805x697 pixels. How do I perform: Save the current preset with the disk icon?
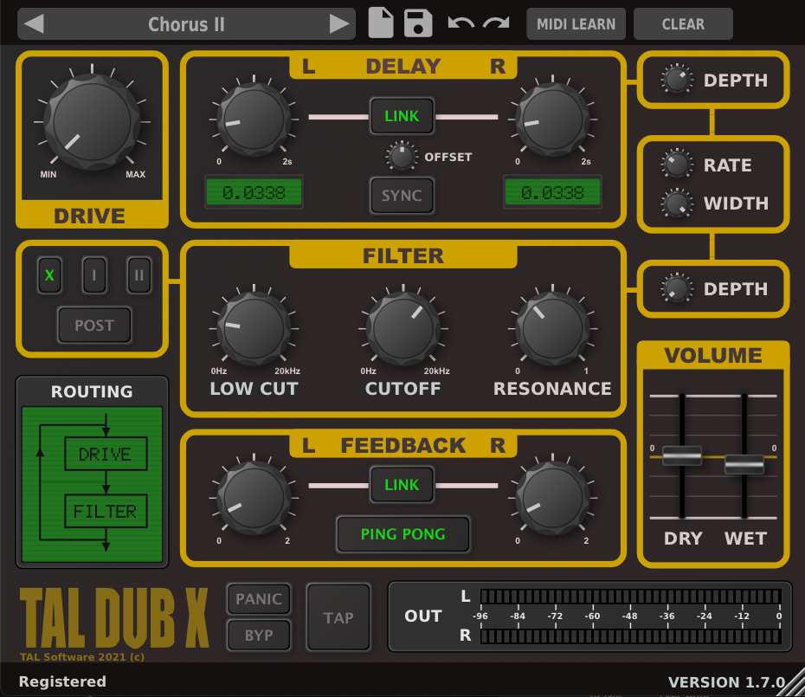[x=418, y=23]
